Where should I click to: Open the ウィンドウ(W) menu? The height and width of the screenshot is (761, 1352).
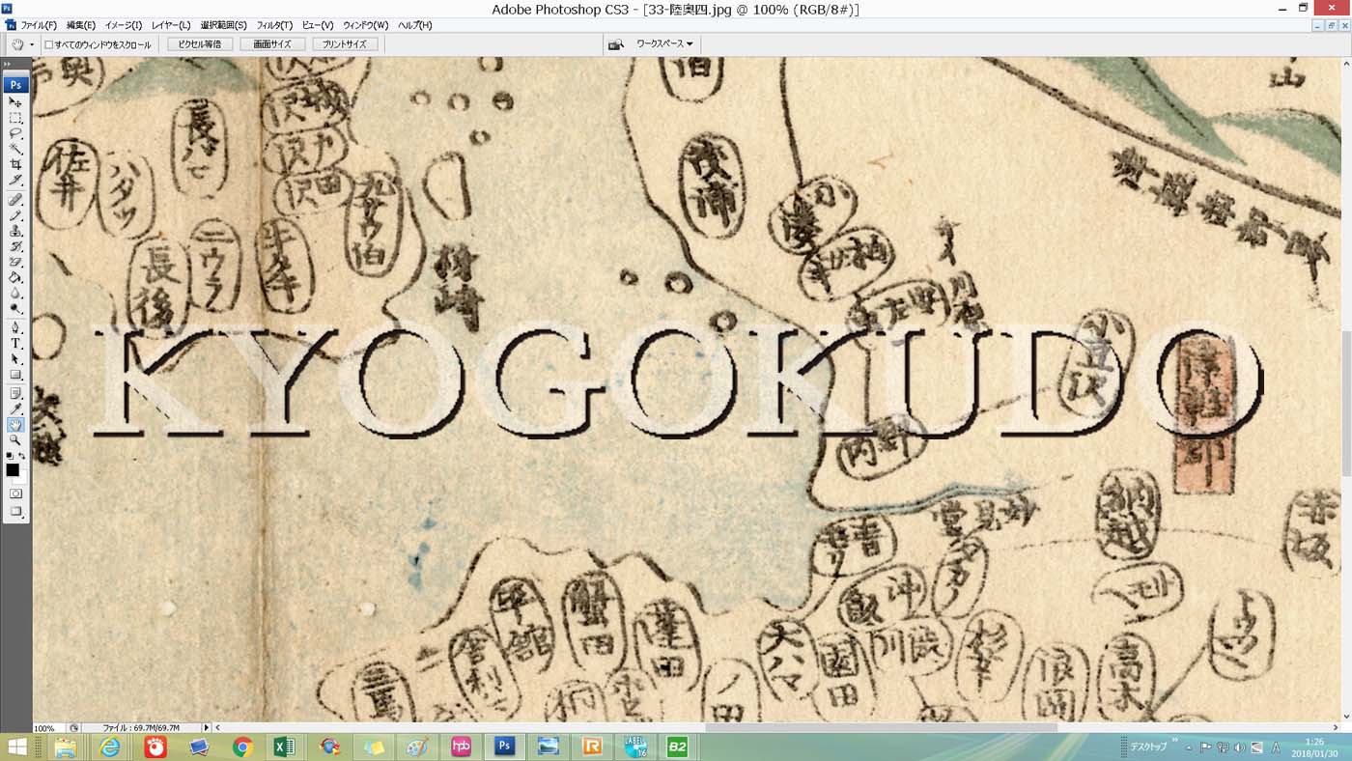366,25
